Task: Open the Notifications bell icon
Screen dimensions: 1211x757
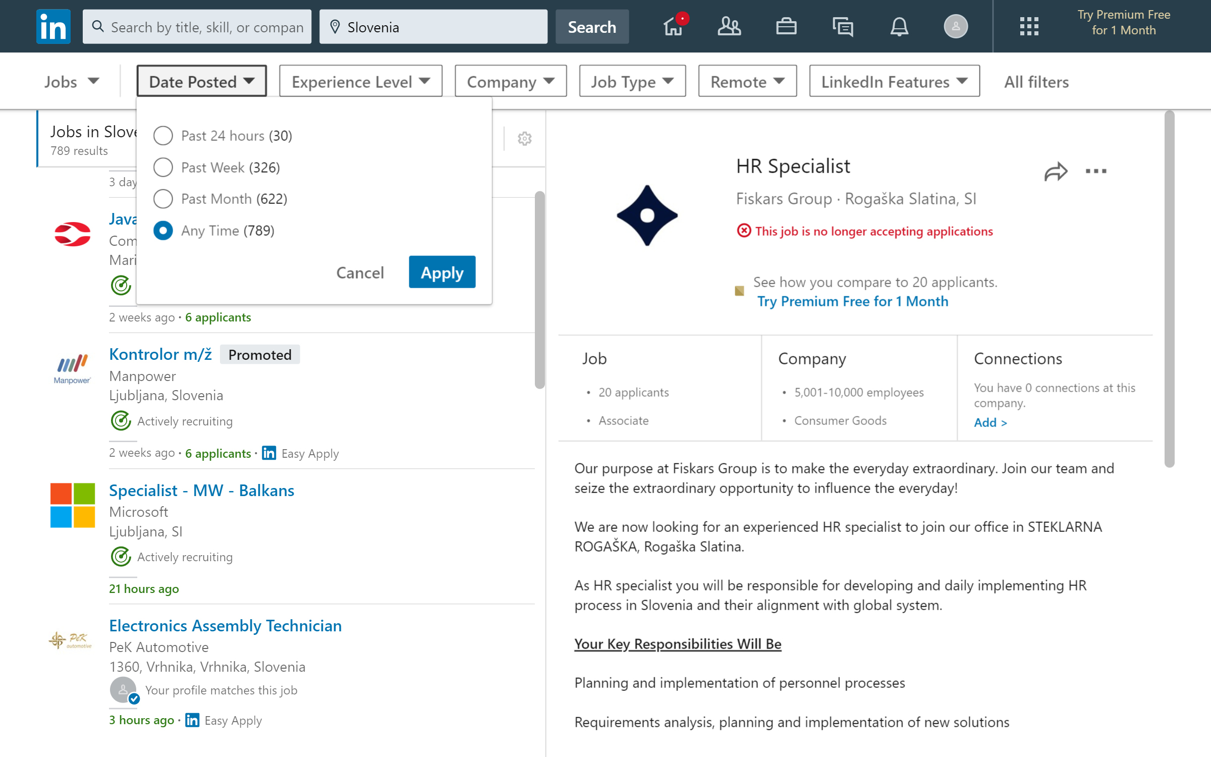Action: pyautogui.click(x=899, y=26)
